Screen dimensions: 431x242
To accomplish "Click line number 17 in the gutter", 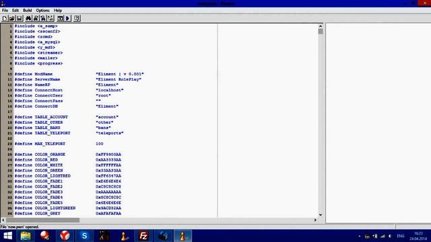I will [10, 112].
